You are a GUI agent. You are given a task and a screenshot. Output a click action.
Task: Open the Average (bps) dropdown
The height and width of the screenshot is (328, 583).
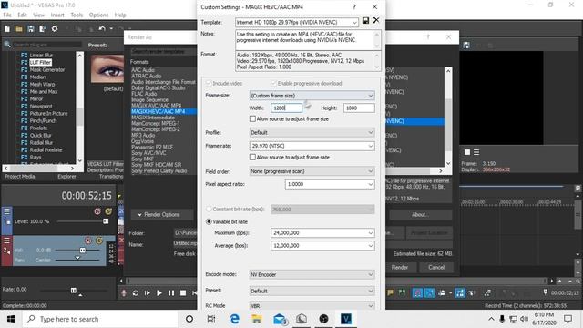point(371,246)
